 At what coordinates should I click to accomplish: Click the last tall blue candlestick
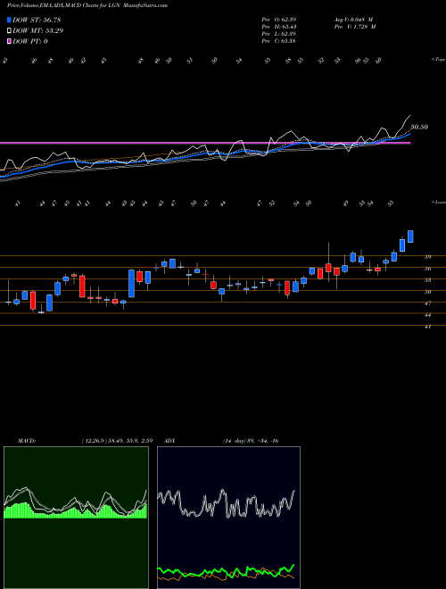tap(410, 236)
